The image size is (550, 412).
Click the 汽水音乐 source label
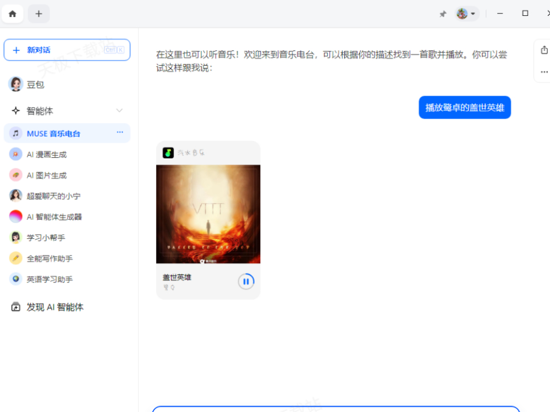click(191, 153)
